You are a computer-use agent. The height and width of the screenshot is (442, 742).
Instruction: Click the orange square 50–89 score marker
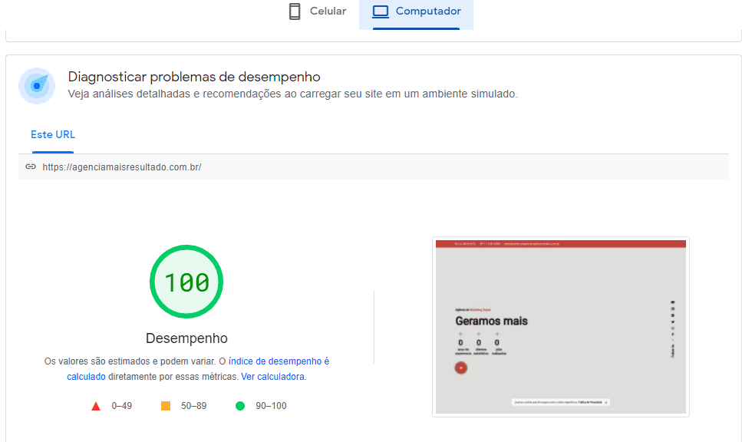click(164, 406)
